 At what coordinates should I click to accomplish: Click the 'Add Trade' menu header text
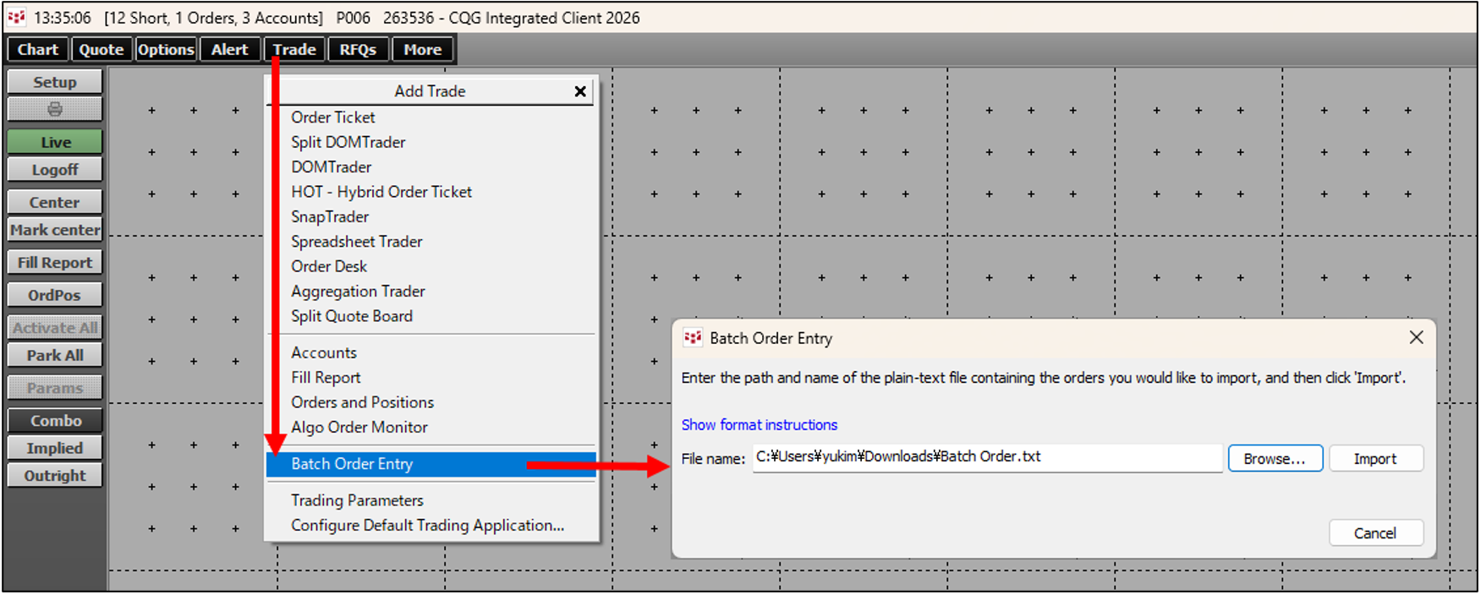pos(430,91)
